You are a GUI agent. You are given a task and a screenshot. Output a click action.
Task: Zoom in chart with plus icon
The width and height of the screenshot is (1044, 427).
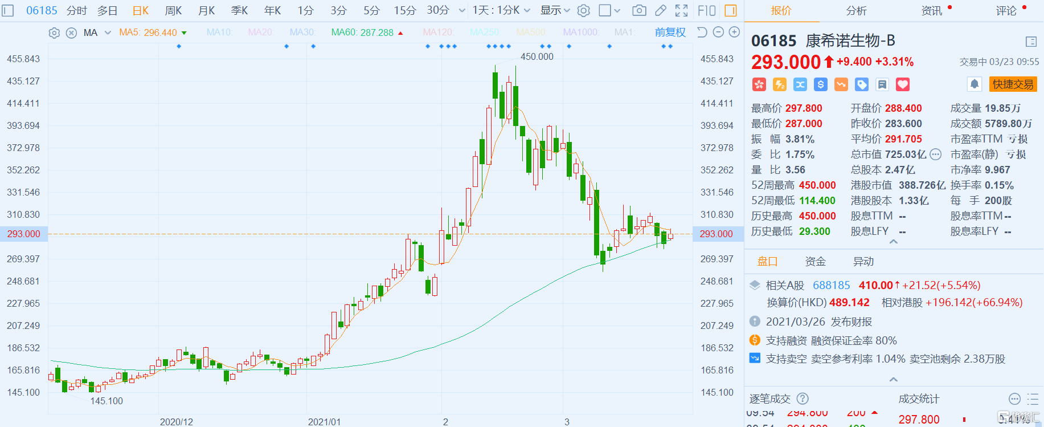(735, 32)
